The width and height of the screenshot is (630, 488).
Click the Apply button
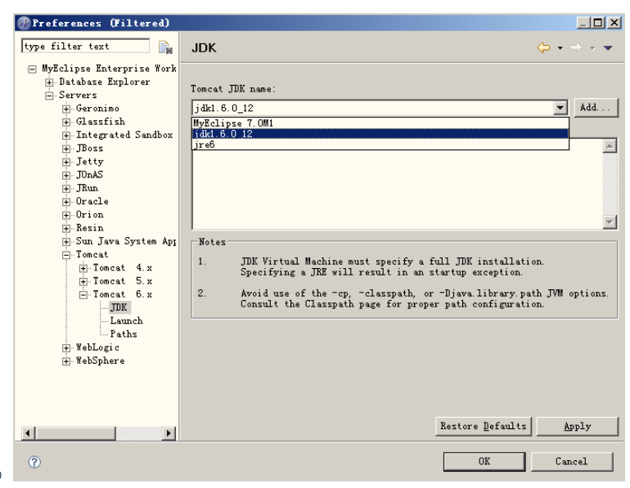(578, 426)
